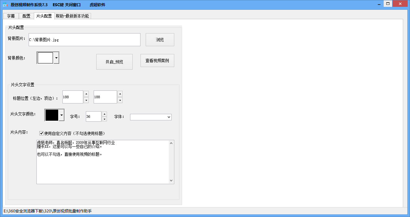Decrease the 字号 font size
410x217 pixels.
click(x=104, y=119)
